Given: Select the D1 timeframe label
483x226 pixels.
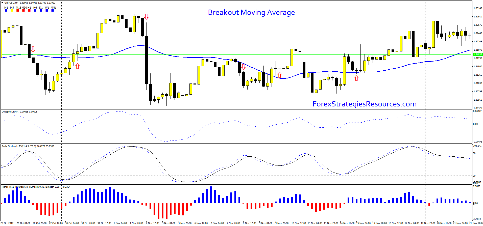Looking at the screenshot, I should tap(41, 8).
